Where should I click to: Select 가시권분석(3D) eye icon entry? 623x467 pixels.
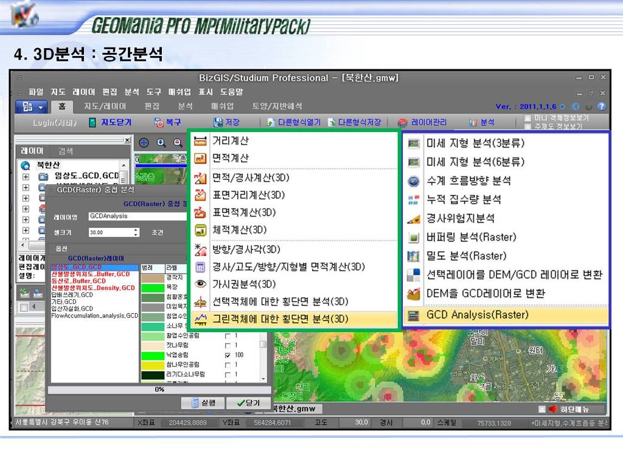200,284
